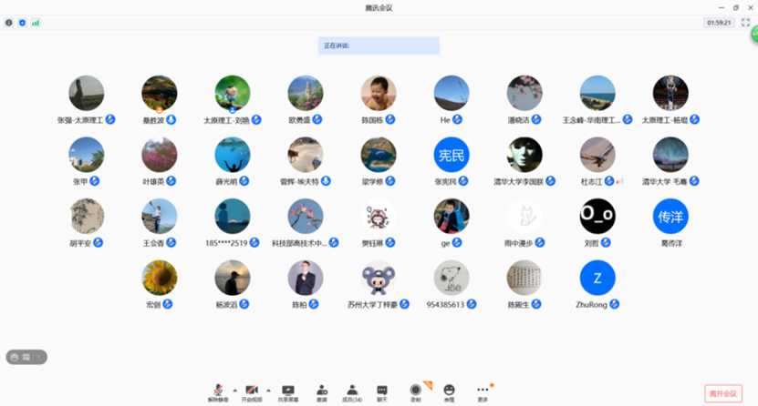Open meeting info icon at top left
This screenshot has width=758, height=406.
tap(9, 23)
